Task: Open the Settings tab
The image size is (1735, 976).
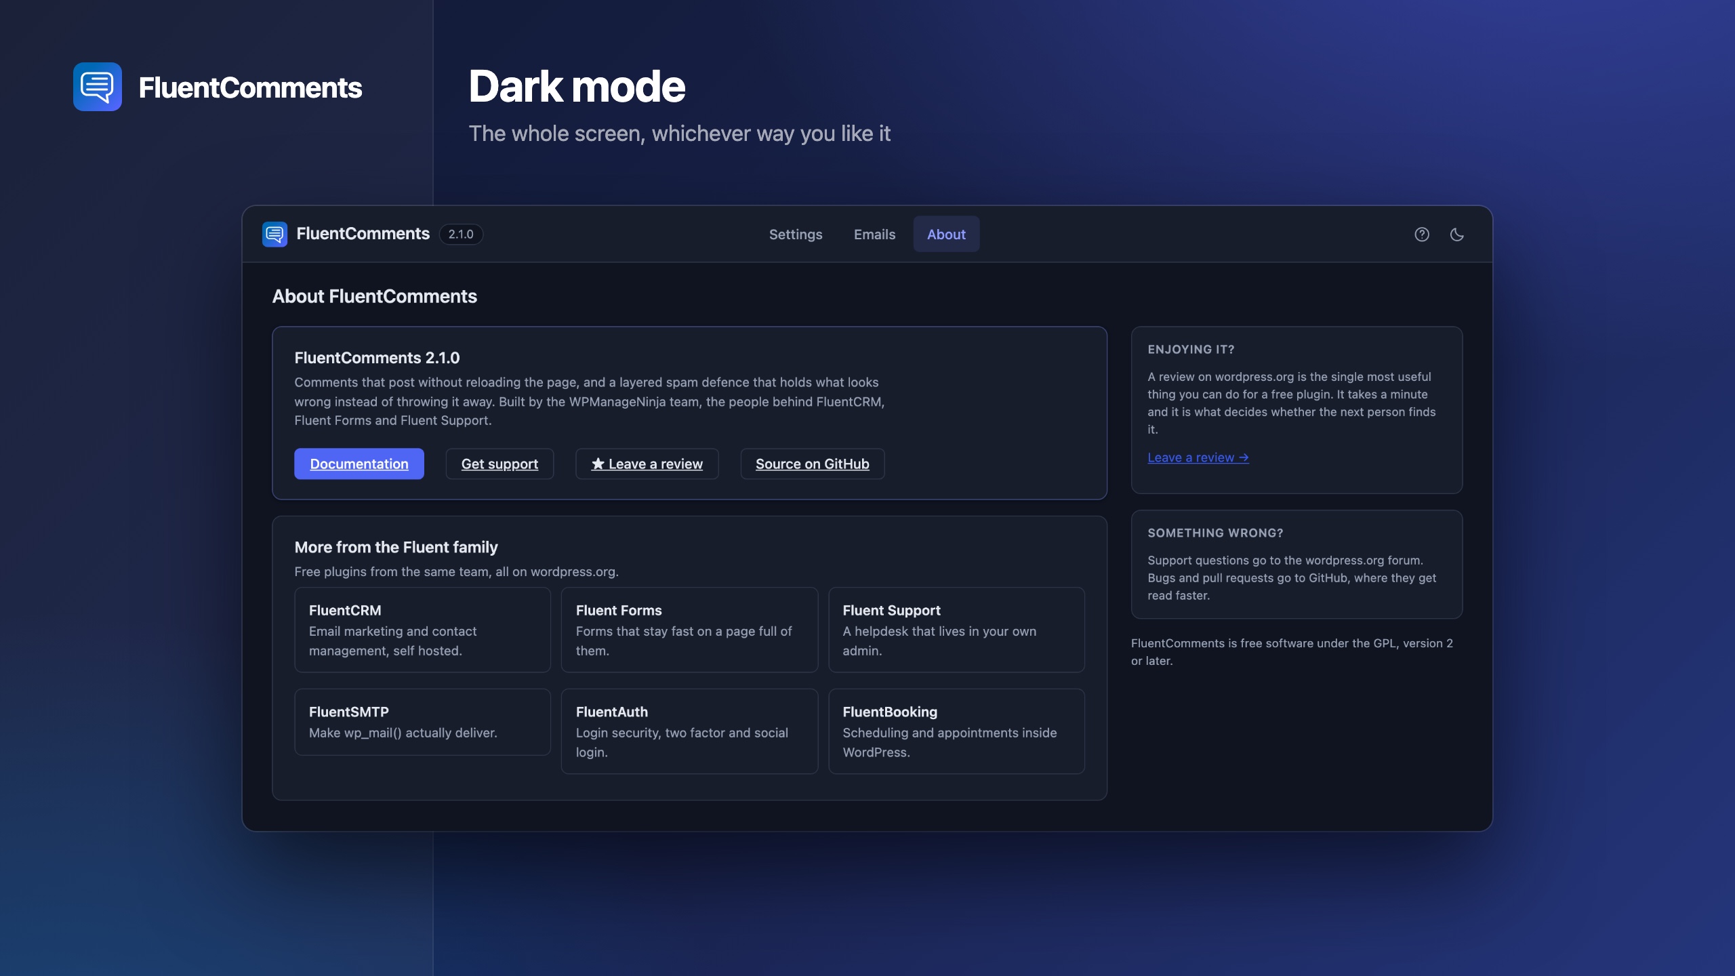Action: click(796, 235)
